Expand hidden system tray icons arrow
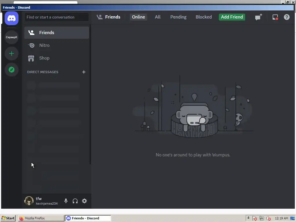296x222 pixels. (248, 218)
